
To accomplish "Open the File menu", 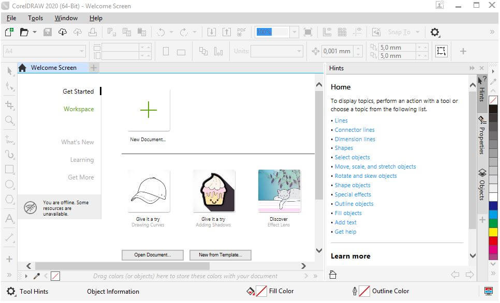I will click(x=11, y=18).
